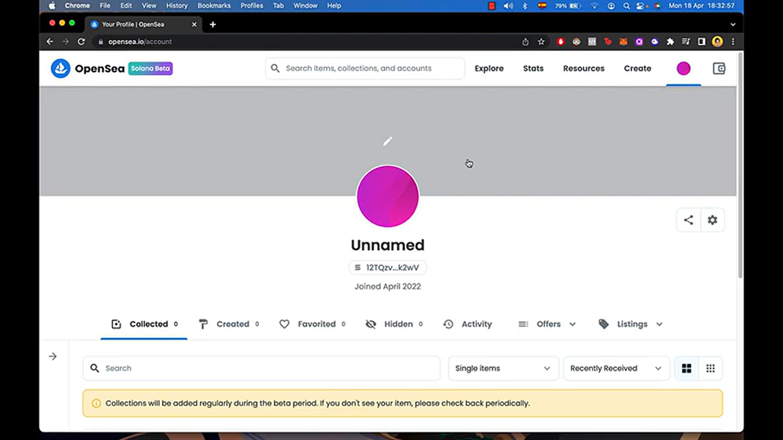
Task: Select the Created tab
Action: tap(228, 324)
